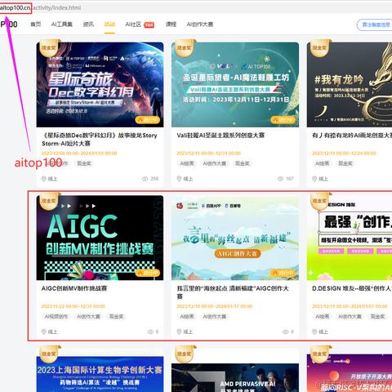
Task: Click the location pin icon on the 星际奇旅 card
Action: point(43,179)
